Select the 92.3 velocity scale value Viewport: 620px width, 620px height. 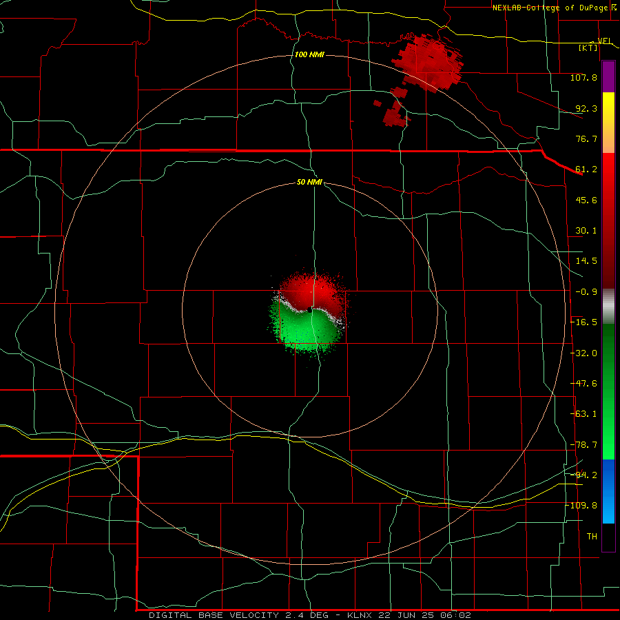point(586,108)
